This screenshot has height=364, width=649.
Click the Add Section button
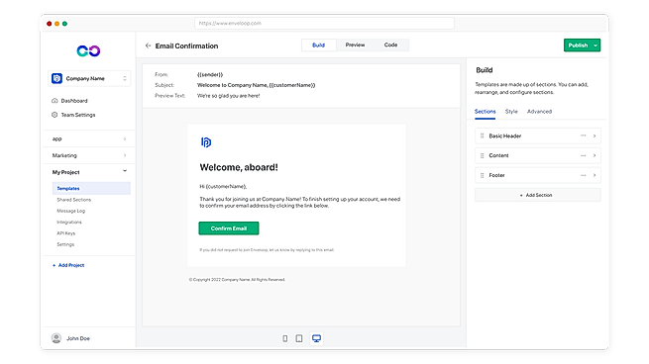click(538, 195)
